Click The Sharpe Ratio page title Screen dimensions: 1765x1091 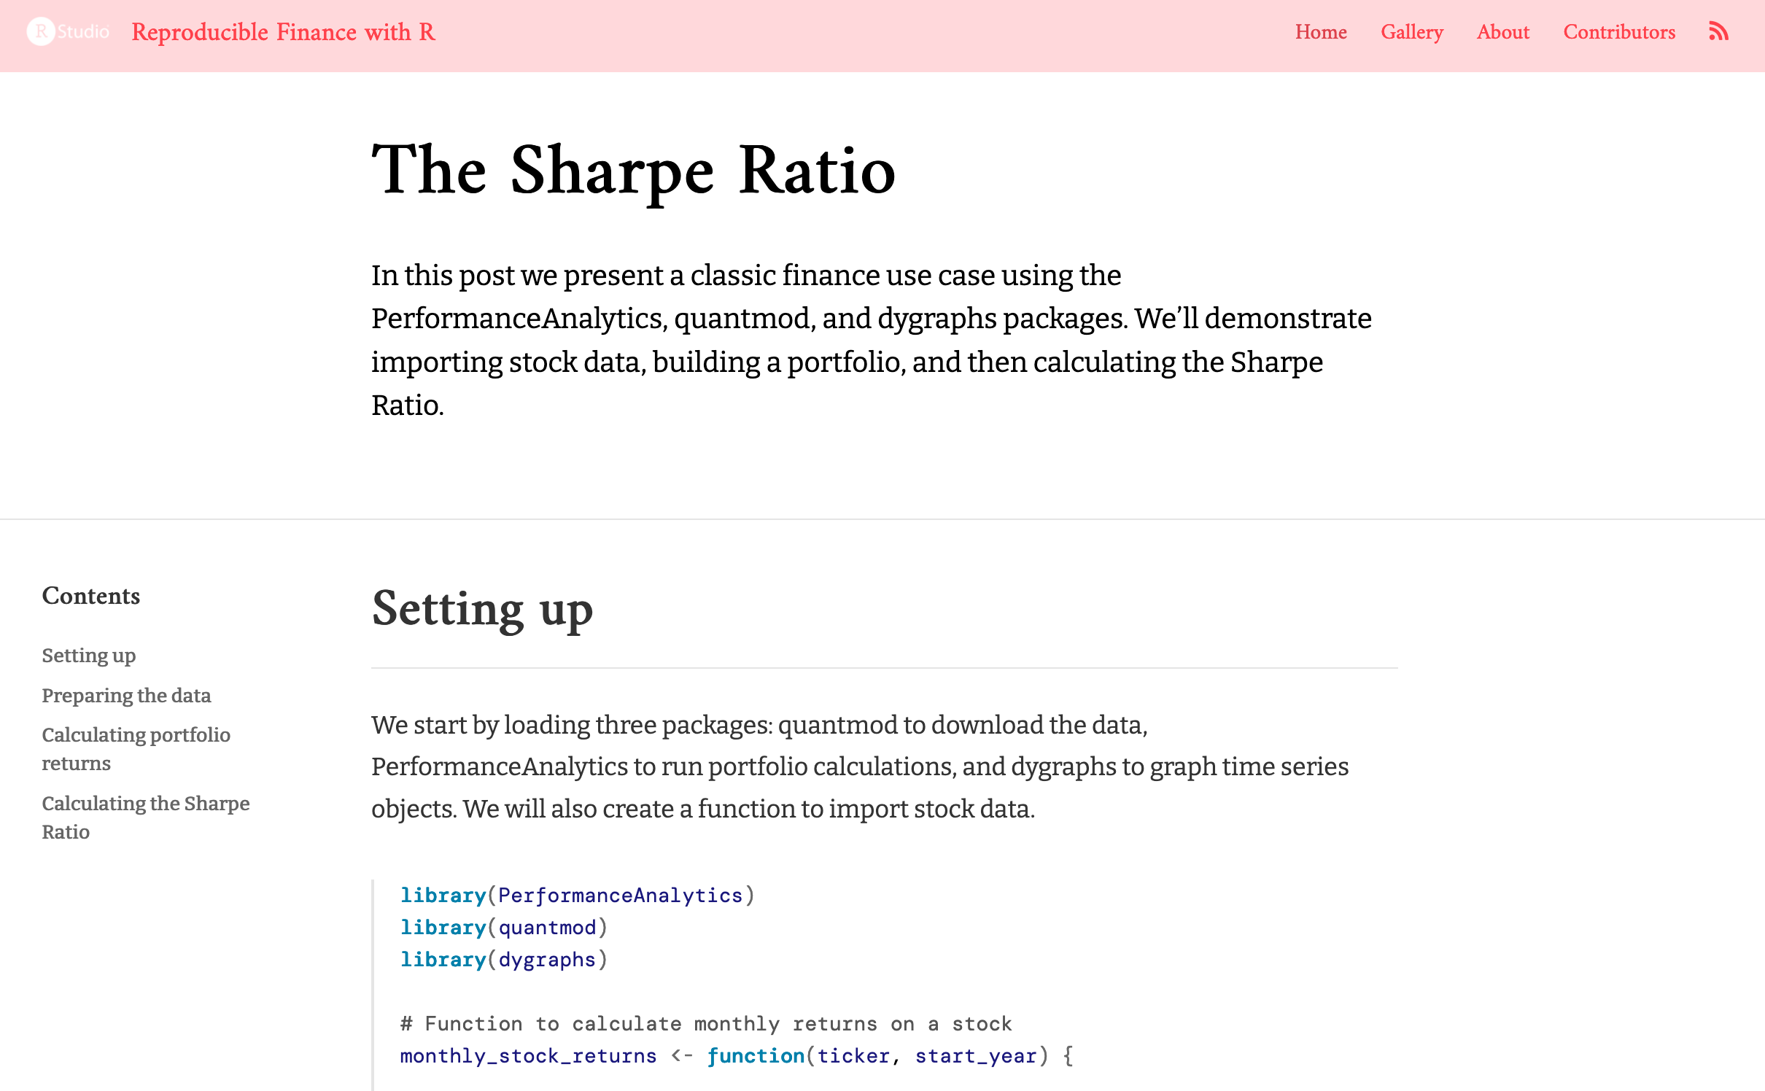point(633,171)
